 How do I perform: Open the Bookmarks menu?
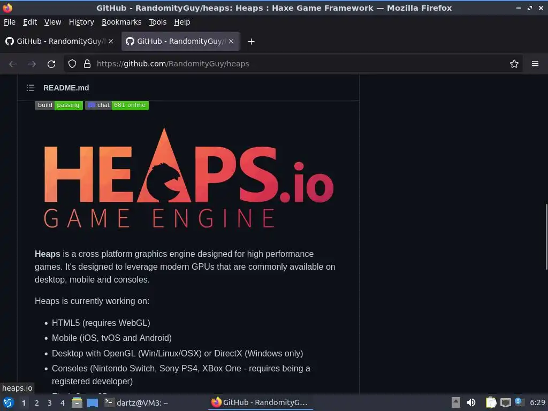point(121,22)
